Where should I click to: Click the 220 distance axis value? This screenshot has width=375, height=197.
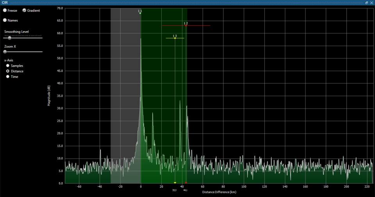[367, 186]
